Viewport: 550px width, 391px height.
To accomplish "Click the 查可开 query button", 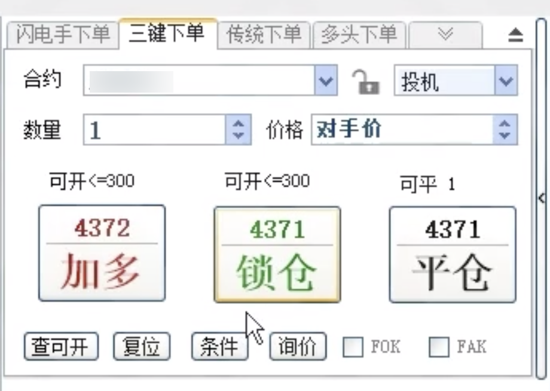I will point(60,346).
